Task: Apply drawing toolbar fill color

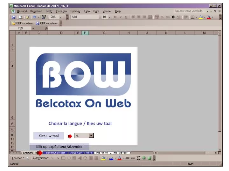Action: (103, 158)
